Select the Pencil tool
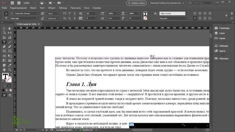This screenshot has height=132, width=235. [10, 47]
